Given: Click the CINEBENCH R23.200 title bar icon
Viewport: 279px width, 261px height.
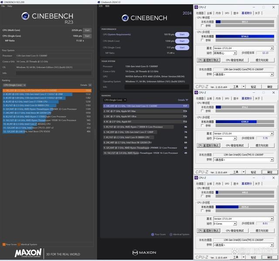Looking at the screenshot, I should 2,2.
